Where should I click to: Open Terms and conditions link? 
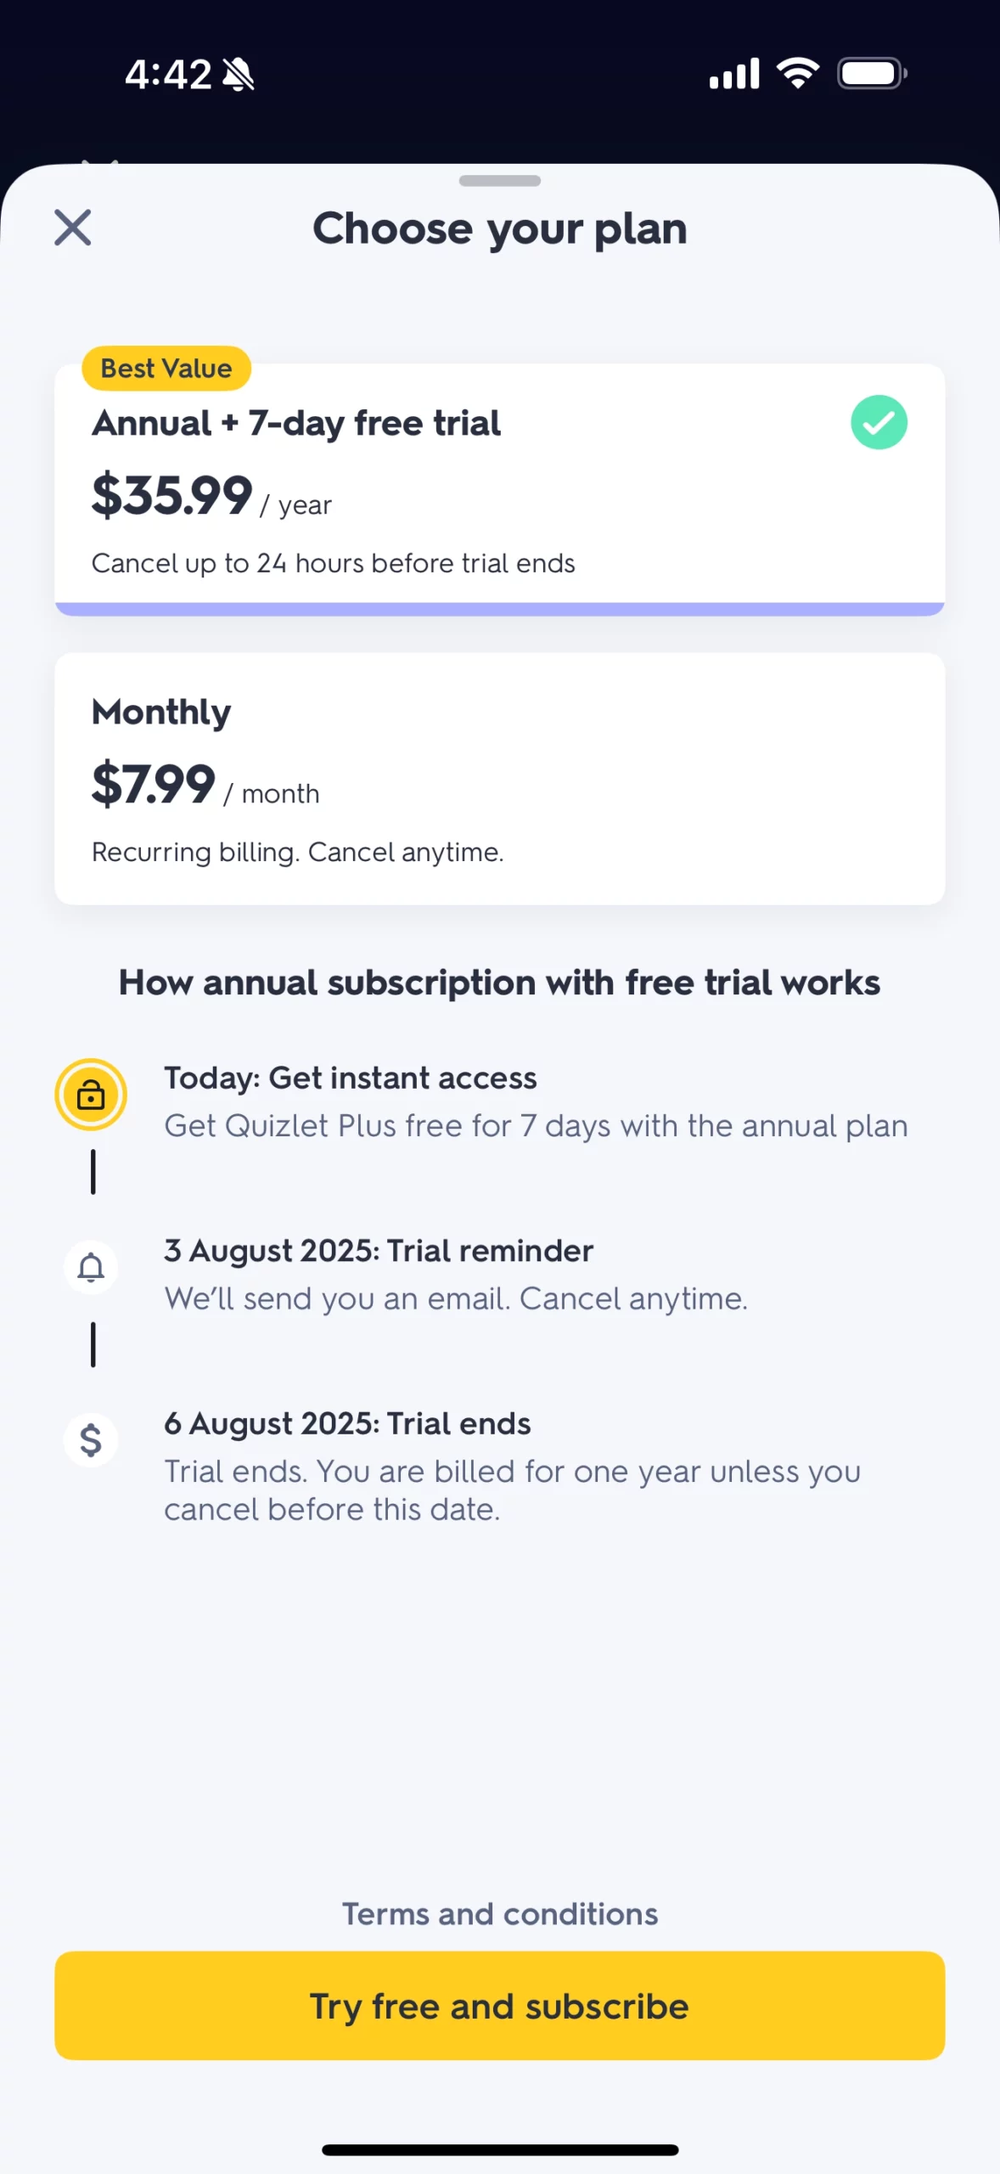(x=499, y=1914)
